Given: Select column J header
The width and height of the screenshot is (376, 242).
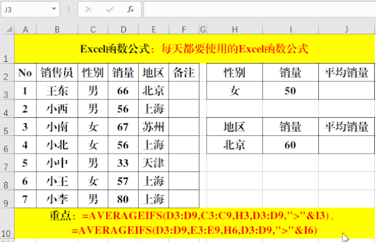Looking at the screenshot, I should (x=347, y=29).
